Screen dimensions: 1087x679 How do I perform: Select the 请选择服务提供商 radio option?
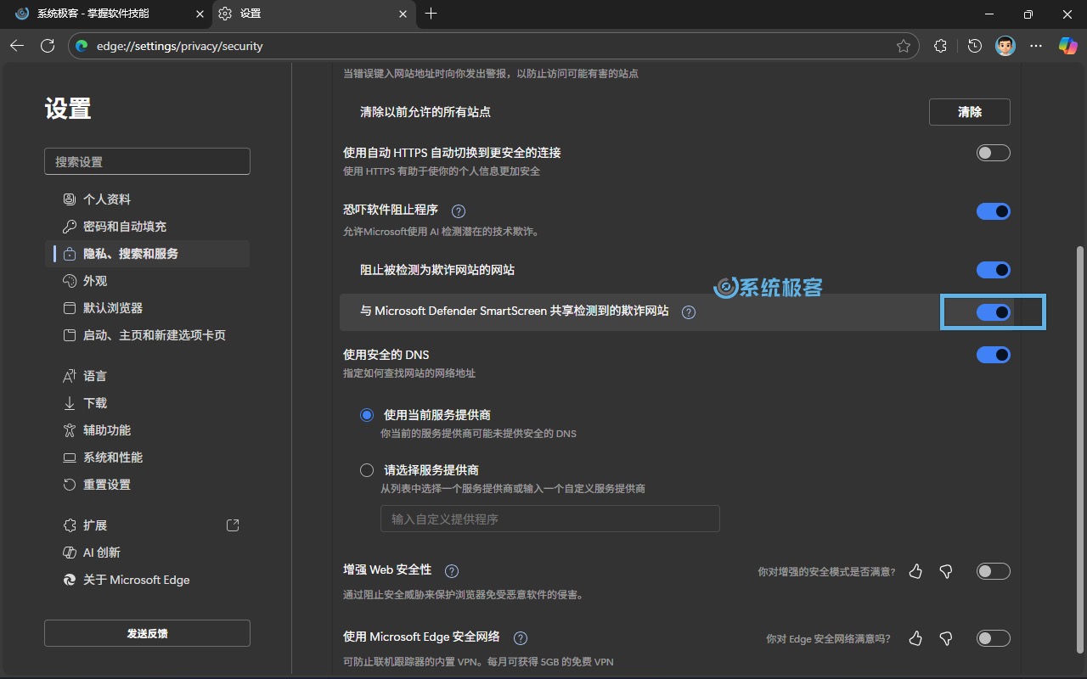pos(366,469)
